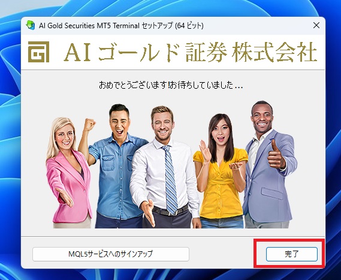Select the gold square AI Gold logo
This screenshot has width=341, height=280.
tap(38, 52)
